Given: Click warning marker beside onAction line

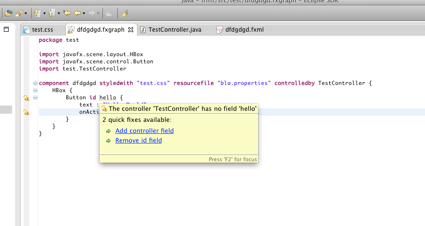Looking at the screenshot, I should pyautogui.click(x=26, y=112).
